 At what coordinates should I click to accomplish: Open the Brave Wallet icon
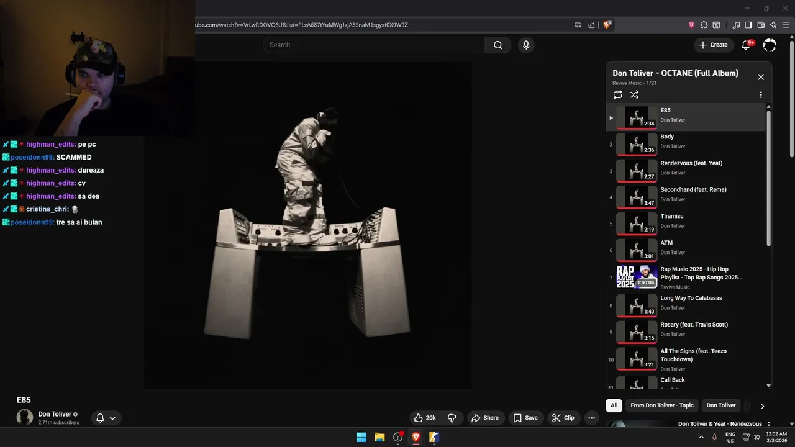click(761, 25)
